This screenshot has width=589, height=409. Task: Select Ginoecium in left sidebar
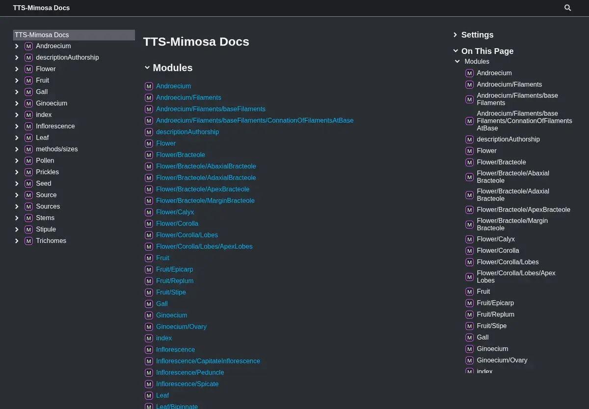pos(52,103)
